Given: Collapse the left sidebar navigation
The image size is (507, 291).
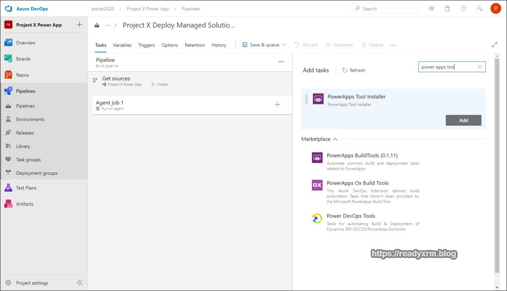Looking at the screenshot, I should click(x=79, y=283).
